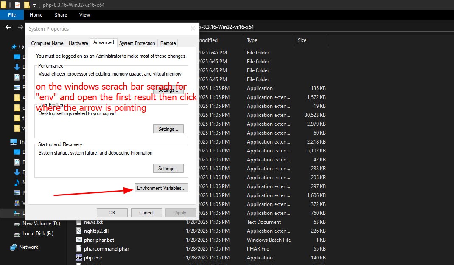This screenshot has width=454, height=265.
Task: Click the 5,102 KB size cell
Action: click(317, 150)
